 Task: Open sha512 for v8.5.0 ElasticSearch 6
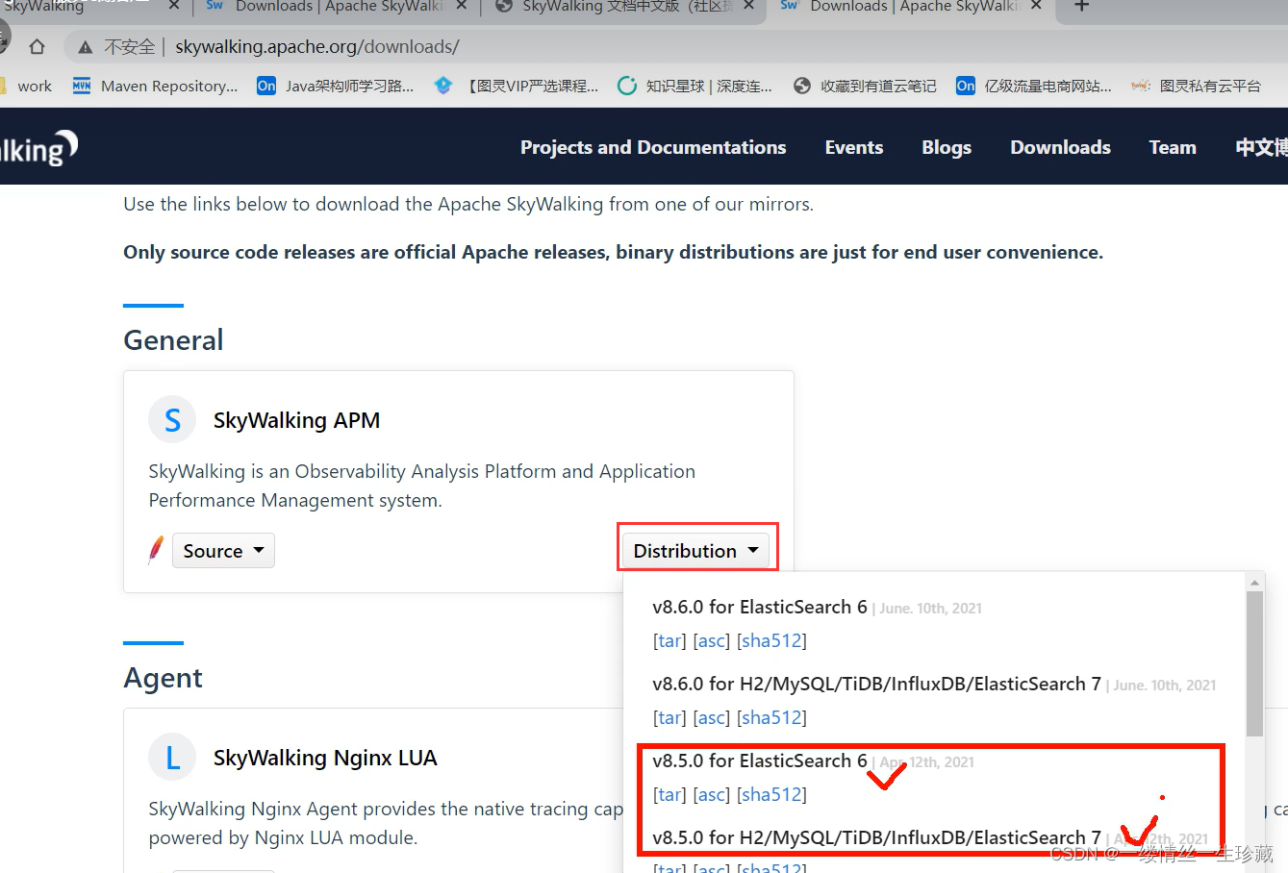(771, 794)
